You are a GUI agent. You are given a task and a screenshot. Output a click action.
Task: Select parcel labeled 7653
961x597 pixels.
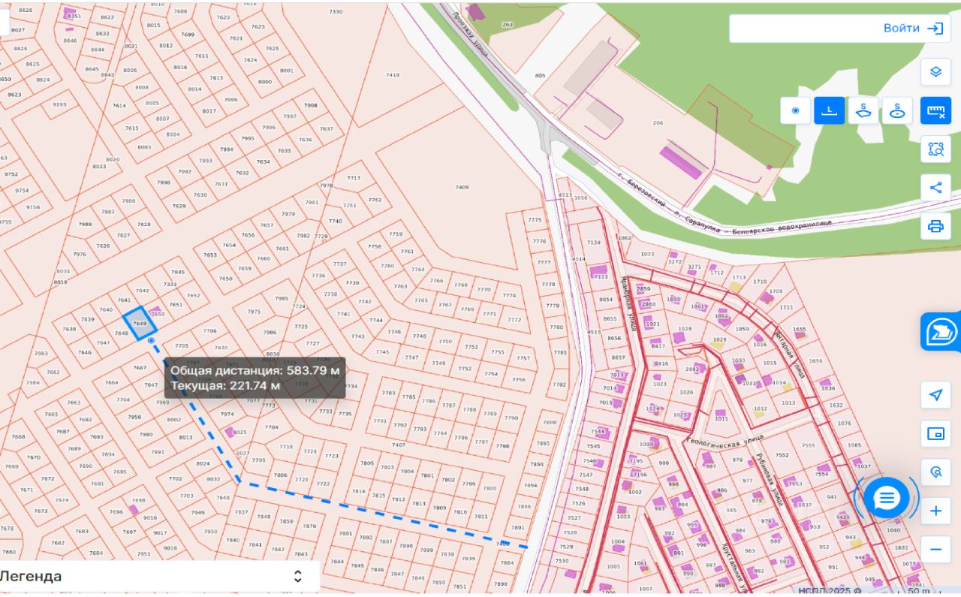click(210, 255)
